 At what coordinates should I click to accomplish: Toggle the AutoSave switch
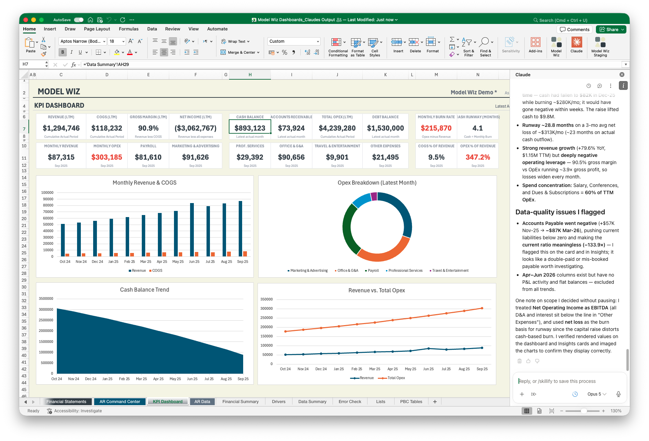[79, 20]
